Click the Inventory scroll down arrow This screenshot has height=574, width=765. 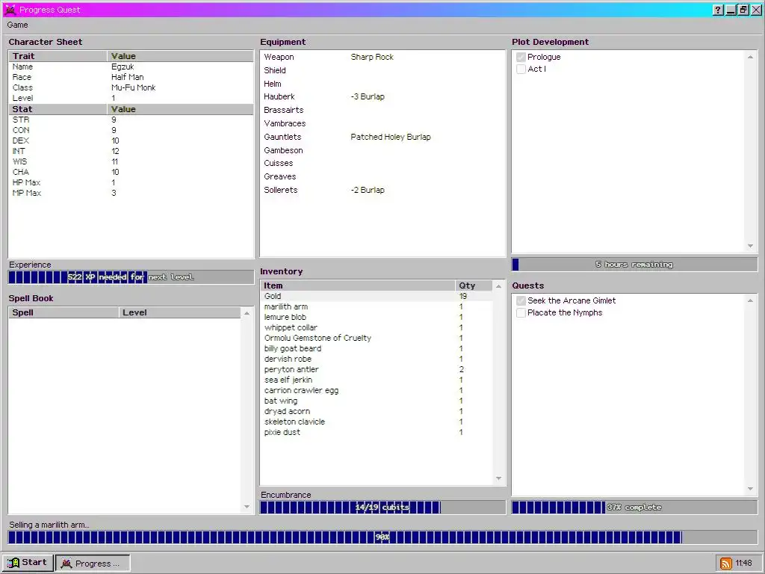(x=498, y=478)
